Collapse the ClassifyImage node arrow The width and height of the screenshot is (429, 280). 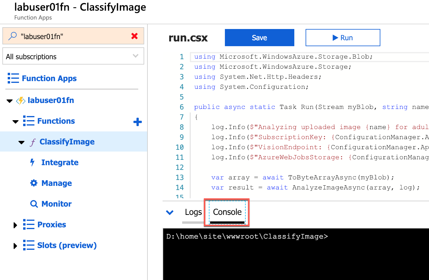[21, 142]
